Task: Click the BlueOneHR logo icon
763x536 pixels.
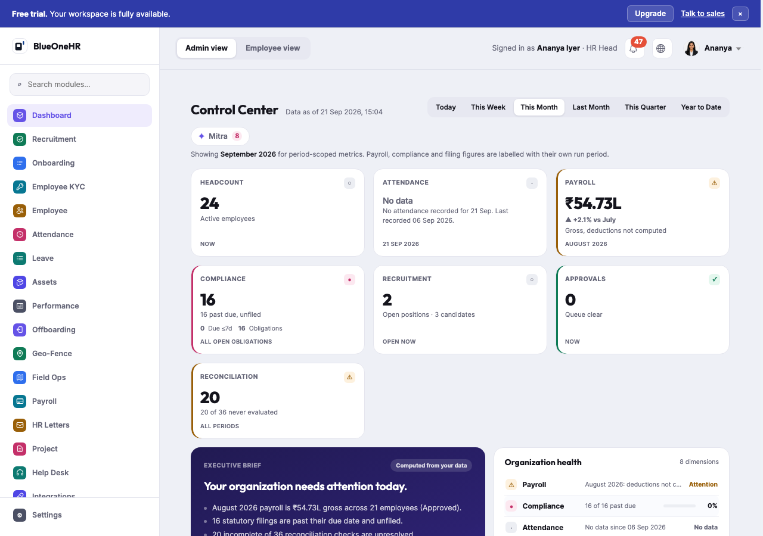Action: [x=20, y=46]
